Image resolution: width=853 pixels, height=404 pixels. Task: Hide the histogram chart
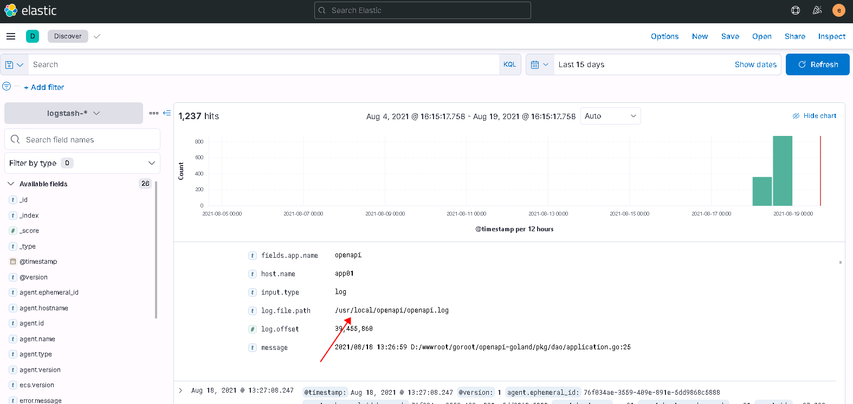point(815,116)
